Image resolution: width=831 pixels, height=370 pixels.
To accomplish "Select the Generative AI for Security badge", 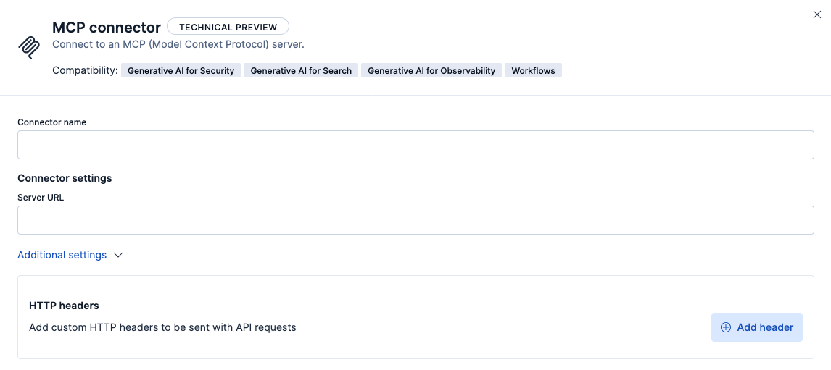I will click(181, 71).
